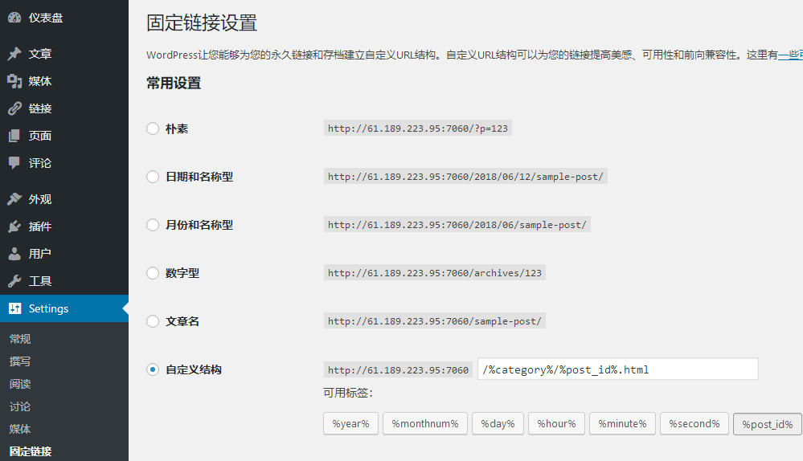This screenshot has width=803, height=461.
Task: Open the Media library icon
Action: 14,81
